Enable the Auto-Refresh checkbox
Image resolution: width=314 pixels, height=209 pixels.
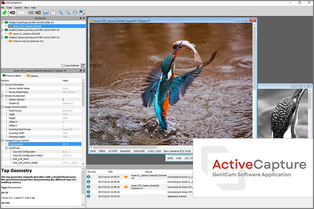[63, 65]
